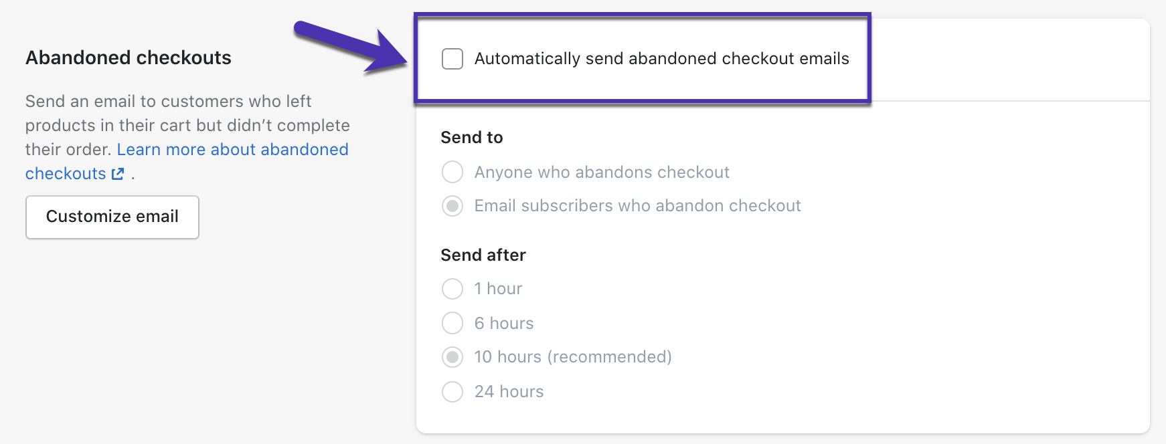This screenshot has height=444, width=1166.
Task: Choose the '6 hours' radio circle
Action: (x=452, y=323)
